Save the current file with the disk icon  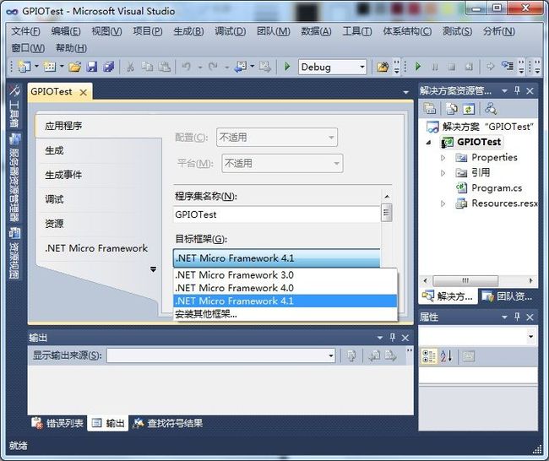point(92,67)
